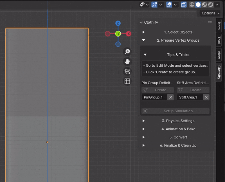Switch to material preview shading
This screenshot has height=182, width=225.
[x=204, y=5]
